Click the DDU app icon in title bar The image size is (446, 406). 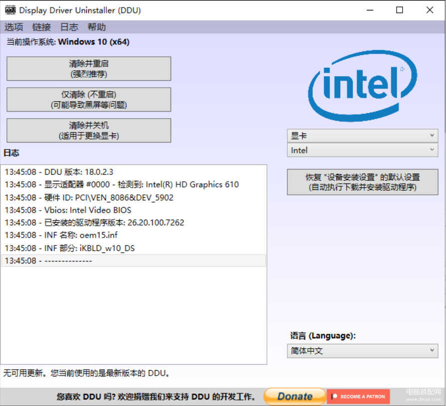pyautogui.click(x=9, y=10)
